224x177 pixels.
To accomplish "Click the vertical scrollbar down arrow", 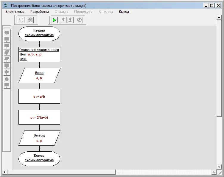I will (219, 167).
